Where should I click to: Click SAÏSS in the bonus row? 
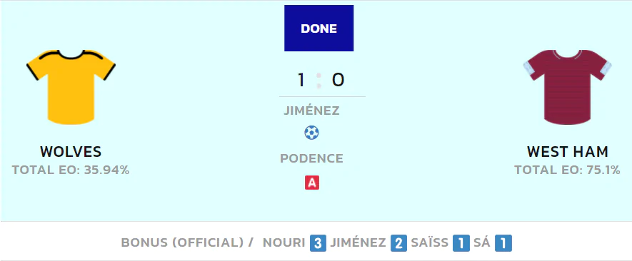(x=430, y=243)
